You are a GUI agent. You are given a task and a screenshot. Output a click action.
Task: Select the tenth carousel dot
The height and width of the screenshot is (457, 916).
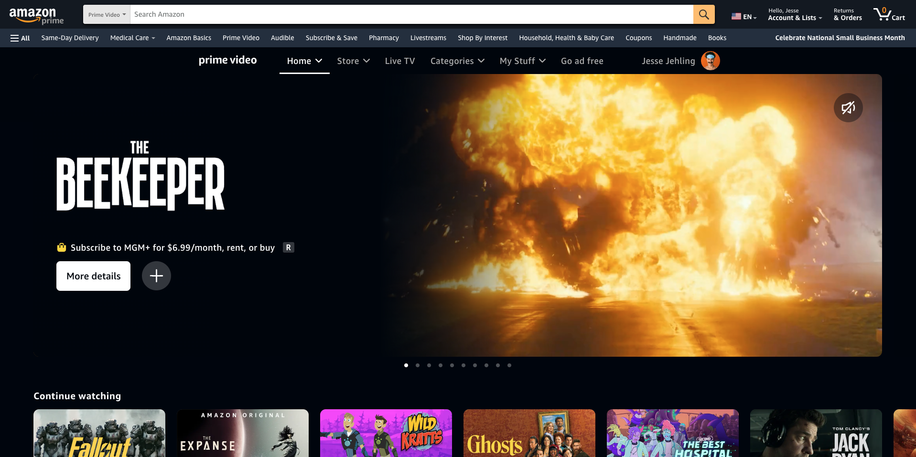(509, 365)
